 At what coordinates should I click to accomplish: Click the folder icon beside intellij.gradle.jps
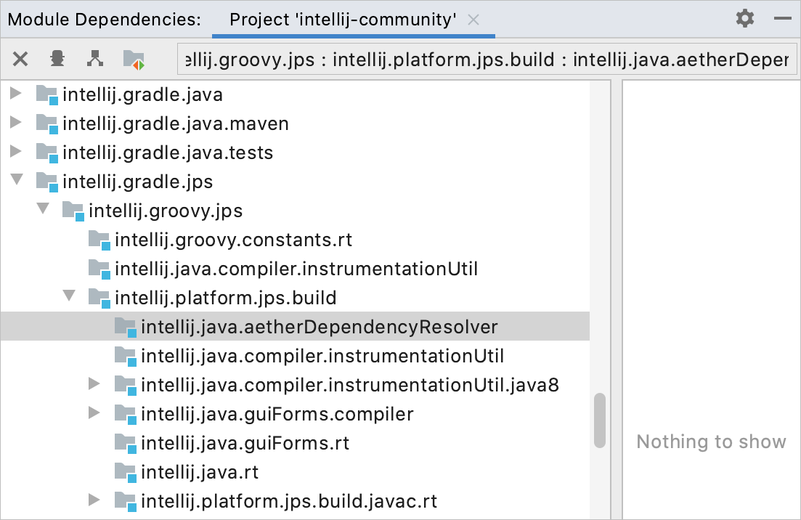pyautogui.click(x=46, y=182)
